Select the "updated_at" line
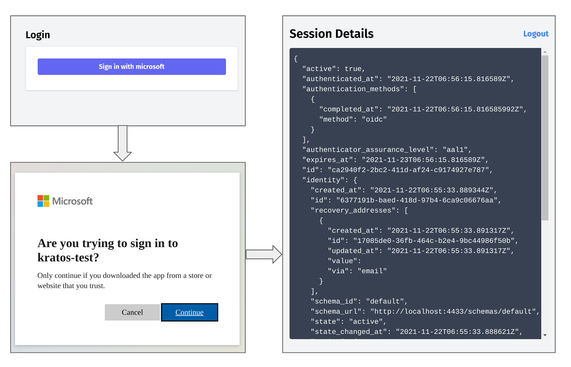The image size is (571, 367). click(421, 251)
